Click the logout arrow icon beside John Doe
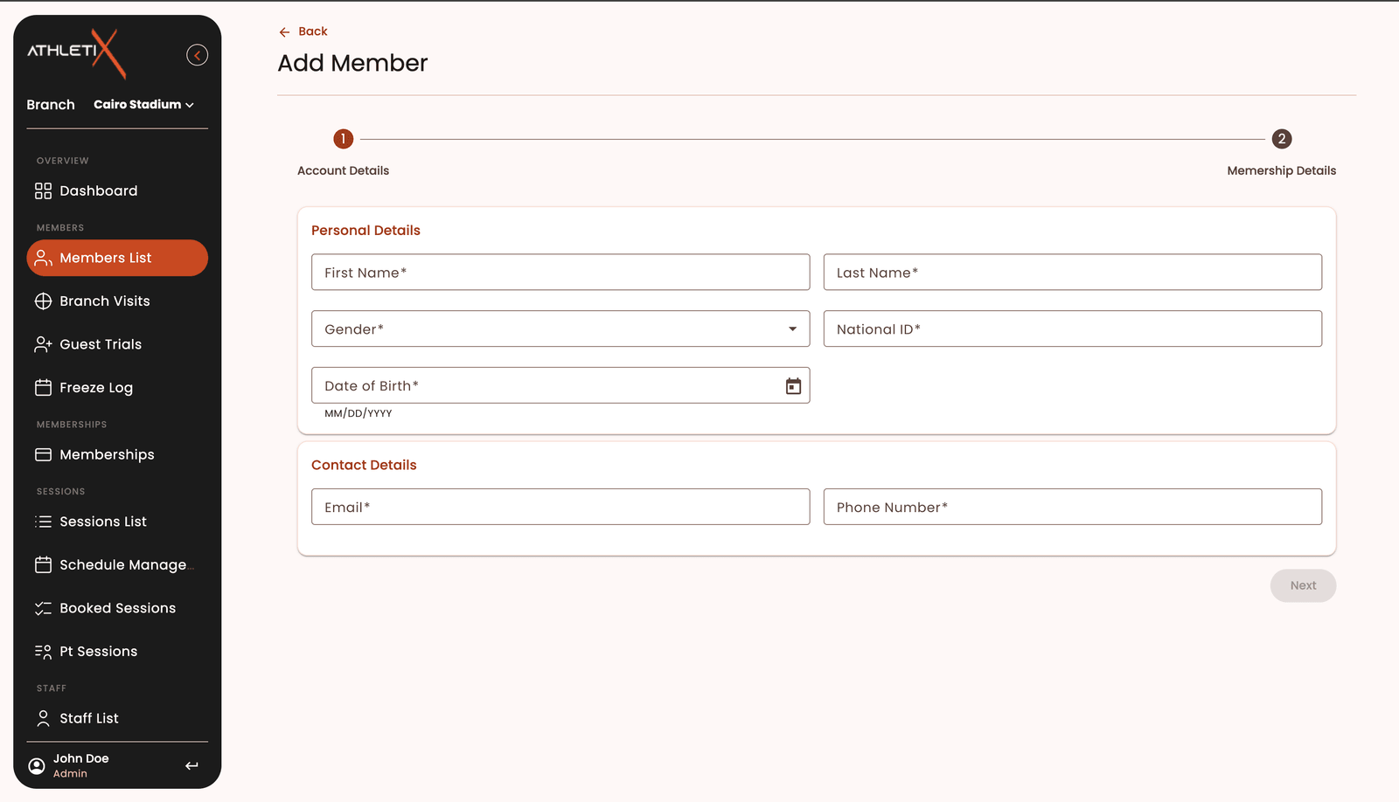 click(x=191, y=765)
